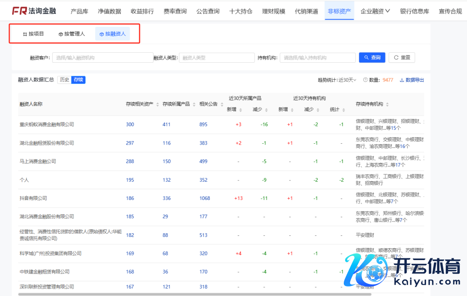Screen dimensions: 467x296
Task: Switch data summary to 历史
Action: tap(64, 80)
